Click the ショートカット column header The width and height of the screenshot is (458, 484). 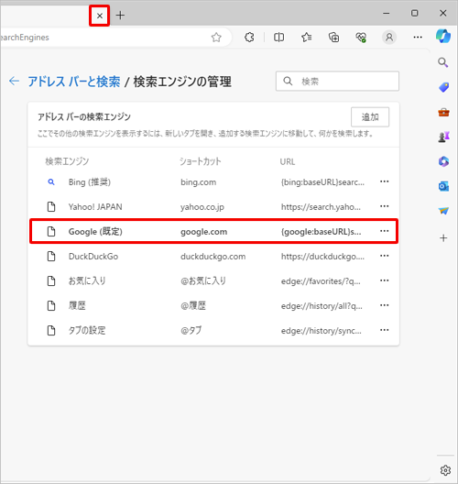201,161
